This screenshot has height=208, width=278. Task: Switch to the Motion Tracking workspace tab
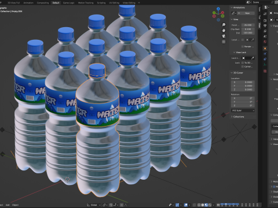tap(86, 3)
